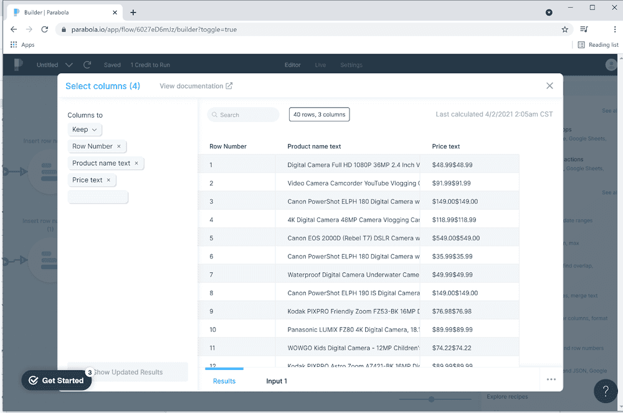The height and width of the screenshot is (413, 623).
Task: Click the Parabola logo icon
Action: (x=18, y=64)
